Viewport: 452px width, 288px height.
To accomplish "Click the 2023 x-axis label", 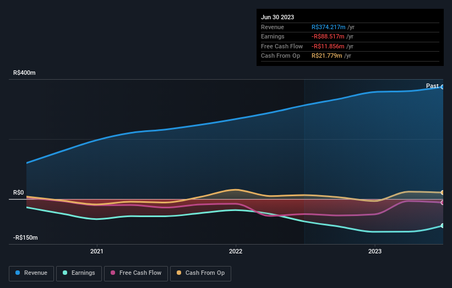I will [375, 251].
